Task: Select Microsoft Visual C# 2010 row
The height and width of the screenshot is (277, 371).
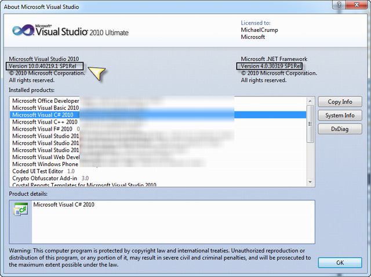Action: (x=158, y=115)
